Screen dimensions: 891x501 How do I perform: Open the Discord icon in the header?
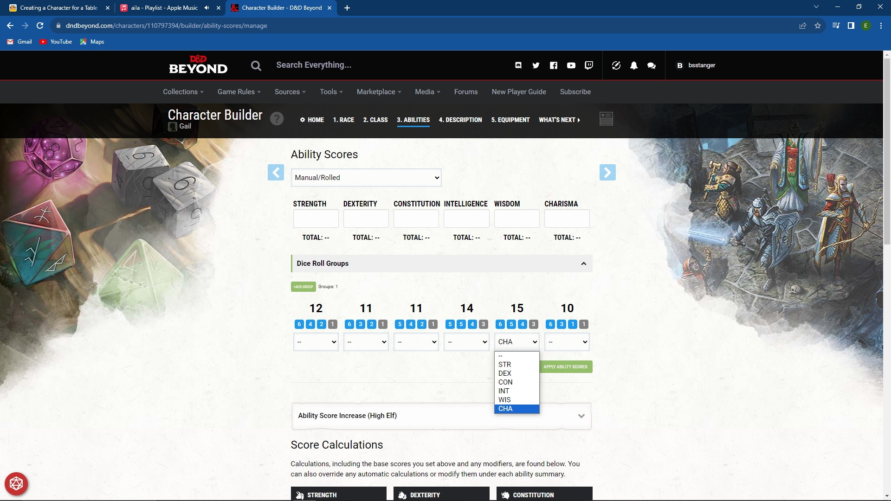pos(518,65)
